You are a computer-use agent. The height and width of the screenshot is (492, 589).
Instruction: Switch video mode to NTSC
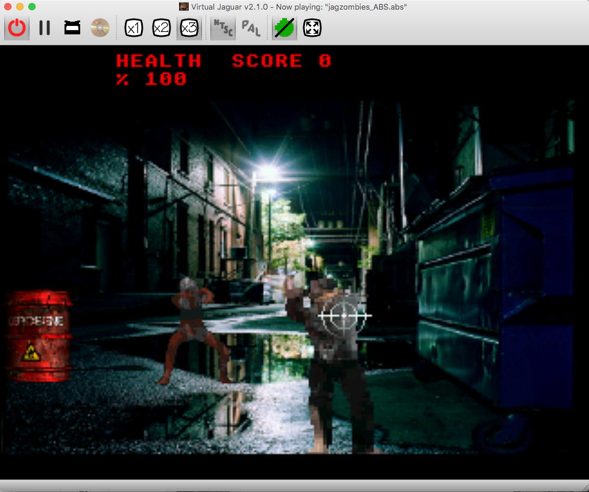(x=222, y=28)
